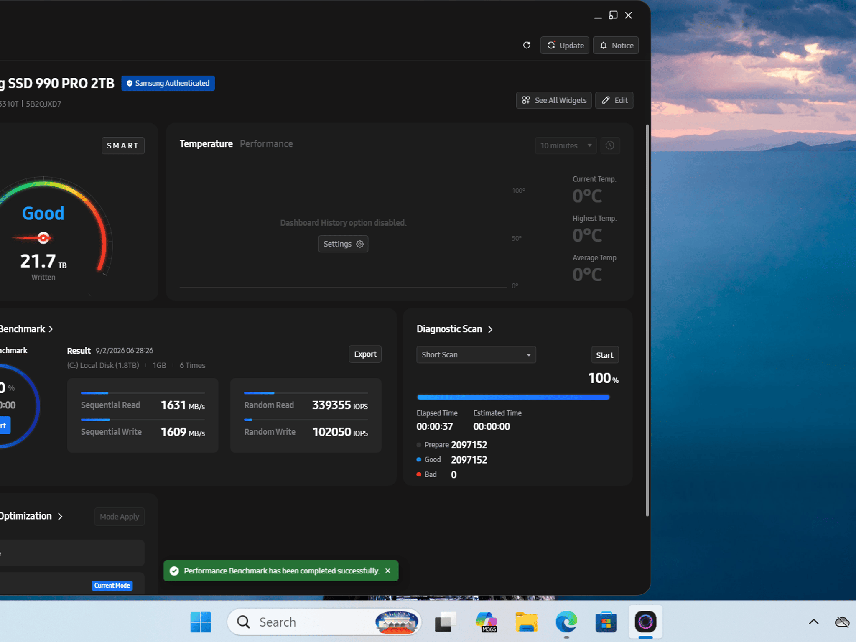Click the Sequential Read progress bar
Viewport: 856px width, 642px height.
coord(143,393)
